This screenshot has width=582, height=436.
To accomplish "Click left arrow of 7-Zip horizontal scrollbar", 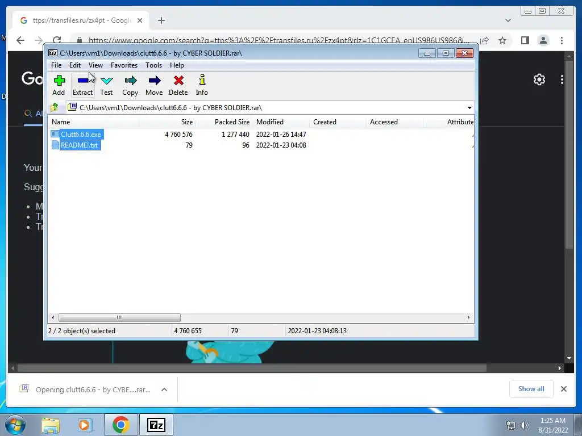I will coord(53,317).
